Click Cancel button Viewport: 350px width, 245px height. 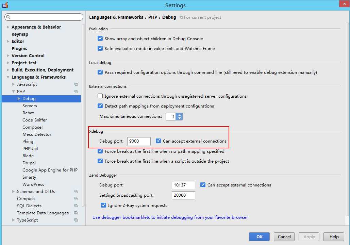coord(284,236)
